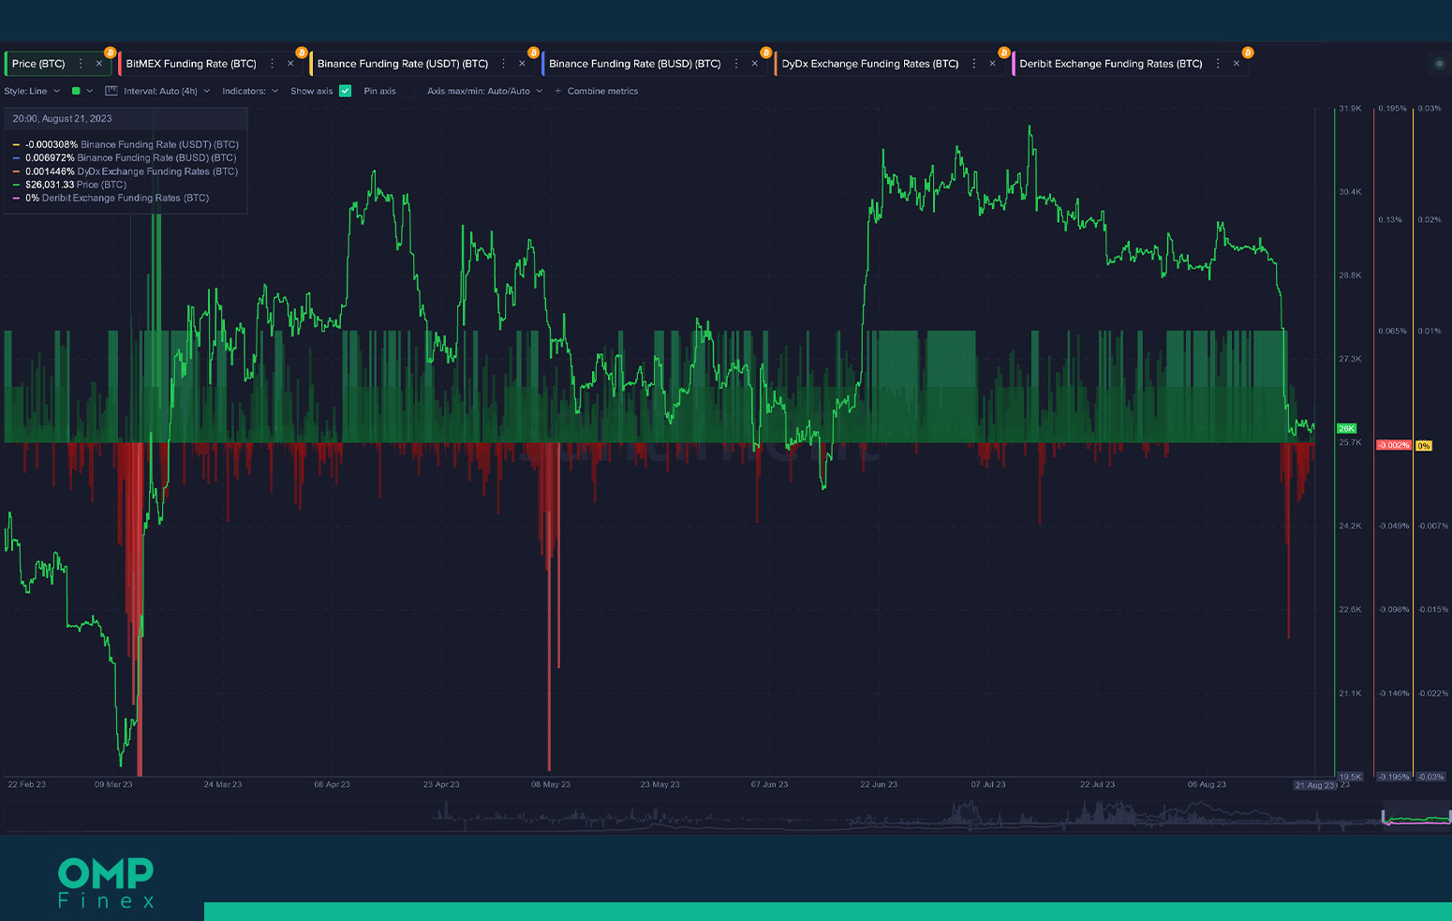Click the '22 Jun 23' x-axis label
This screenshot has width=1452, height=921.
[879, 784]
